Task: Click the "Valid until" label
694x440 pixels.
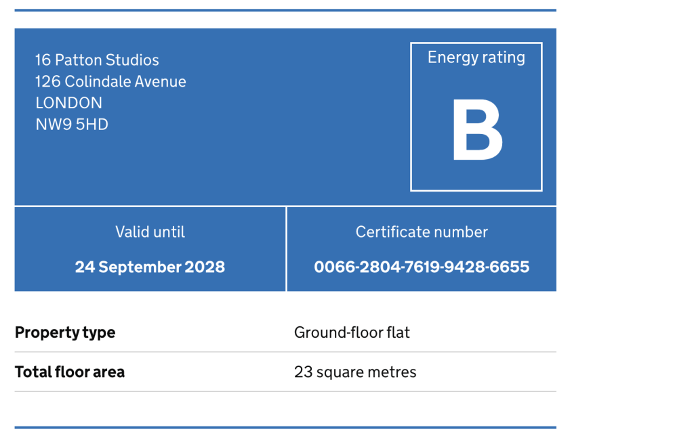Action: (x=150, y=232)
